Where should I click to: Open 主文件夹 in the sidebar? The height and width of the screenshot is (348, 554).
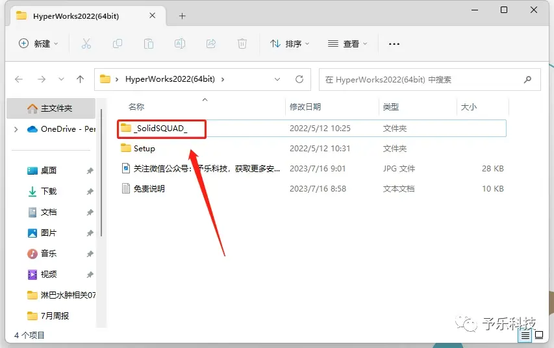click(51, 108)
